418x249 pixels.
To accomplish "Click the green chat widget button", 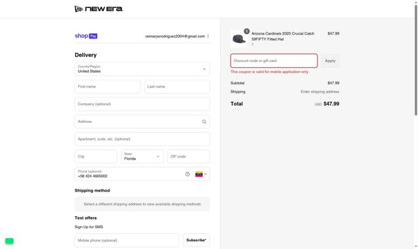I will coord(9,241).
